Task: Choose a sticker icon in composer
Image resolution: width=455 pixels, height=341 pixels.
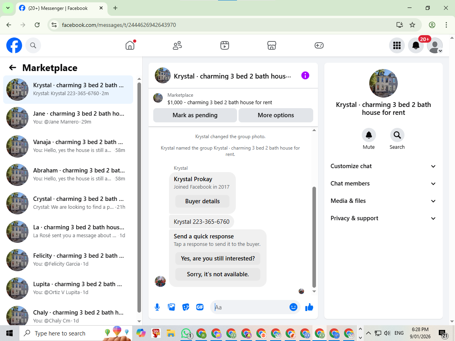Action: tap(186, 307)
